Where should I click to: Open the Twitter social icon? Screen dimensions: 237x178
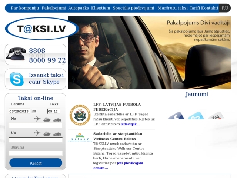tap(196, 116)
